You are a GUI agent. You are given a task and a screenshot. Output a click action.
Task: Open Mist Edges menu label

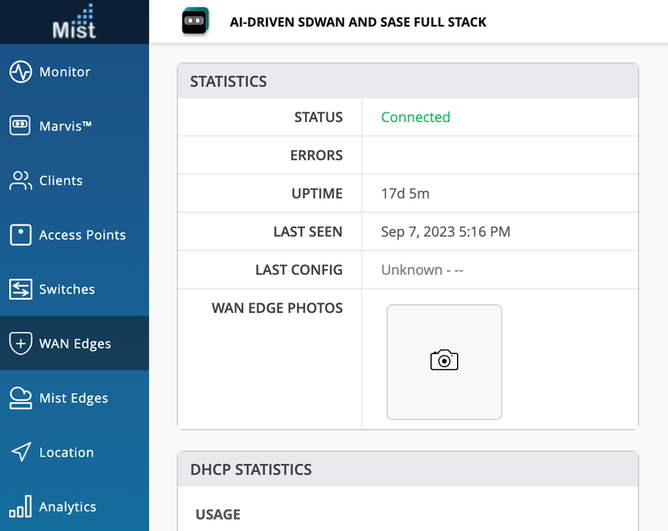click(x=74, y=398)
